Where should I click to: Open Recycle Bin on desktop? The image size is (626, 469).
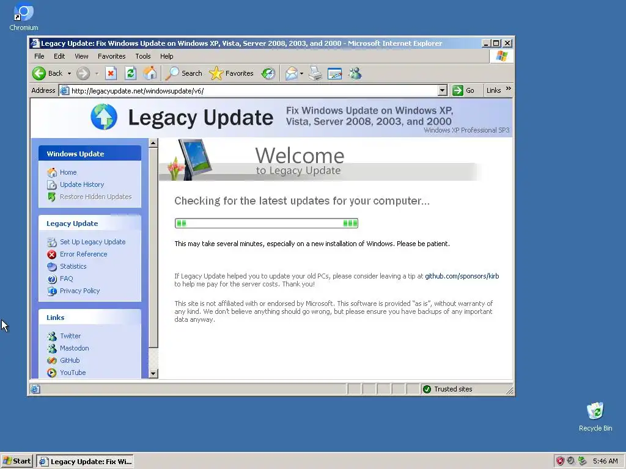595,416
